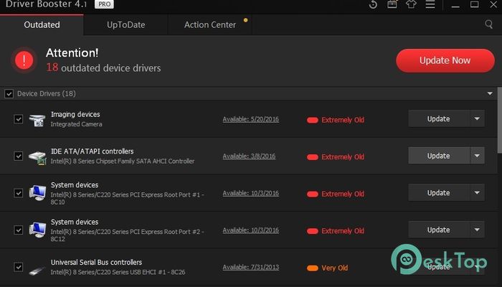
Task: Open the toolbox icon in title bar
Action: click(x=392, y=4)
